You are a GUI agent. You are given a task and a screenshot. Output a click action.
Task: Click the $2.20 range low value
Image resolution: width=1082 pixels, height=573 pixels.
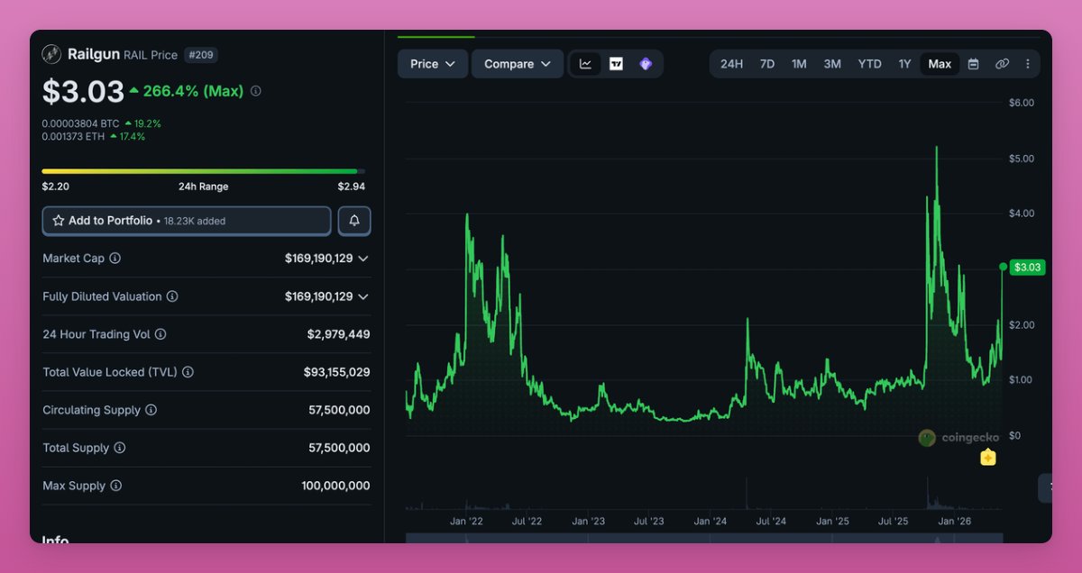point(56,186)
